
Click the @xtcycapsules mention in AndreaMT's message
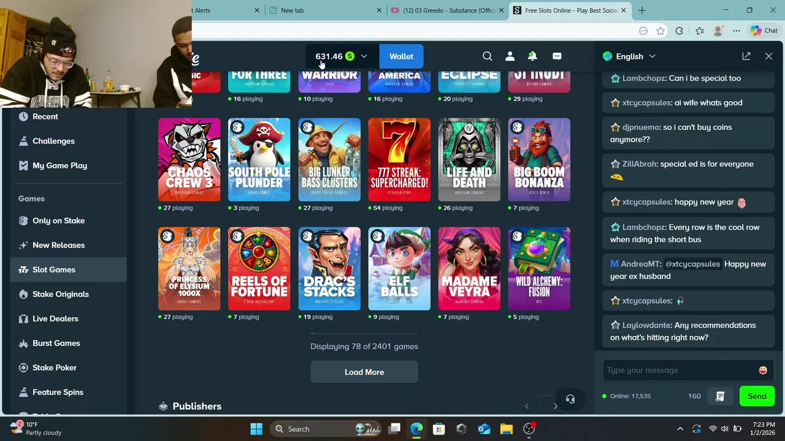coord(692,264)
